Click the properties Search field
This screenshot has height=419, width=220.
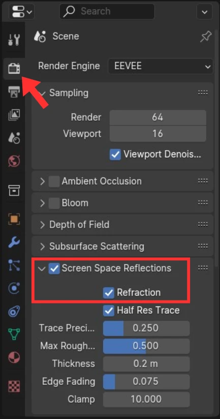[107, 12]
